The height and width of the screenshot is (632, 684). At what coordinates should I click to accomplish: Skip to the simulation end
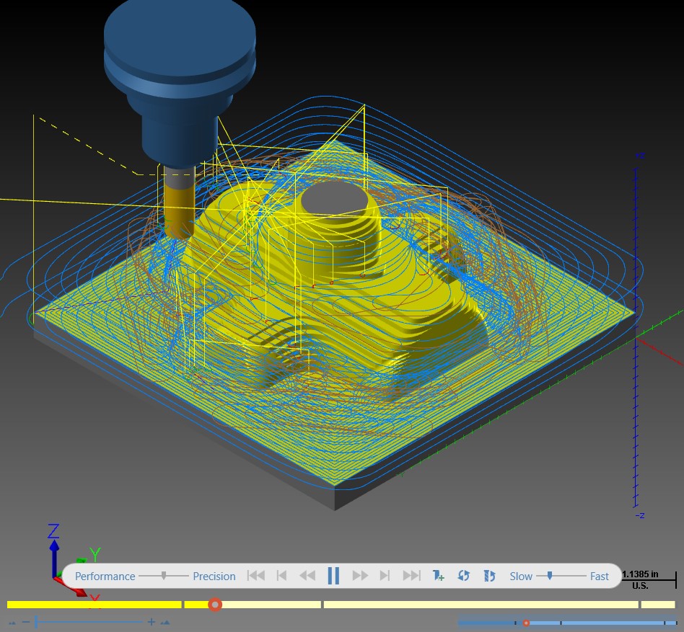pyautogui.click(x=411, y=576)
